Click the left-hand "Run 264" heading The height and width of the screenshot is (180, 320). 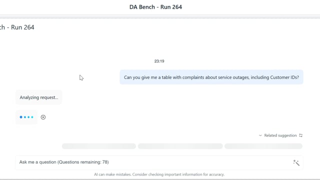click(17, 27)
